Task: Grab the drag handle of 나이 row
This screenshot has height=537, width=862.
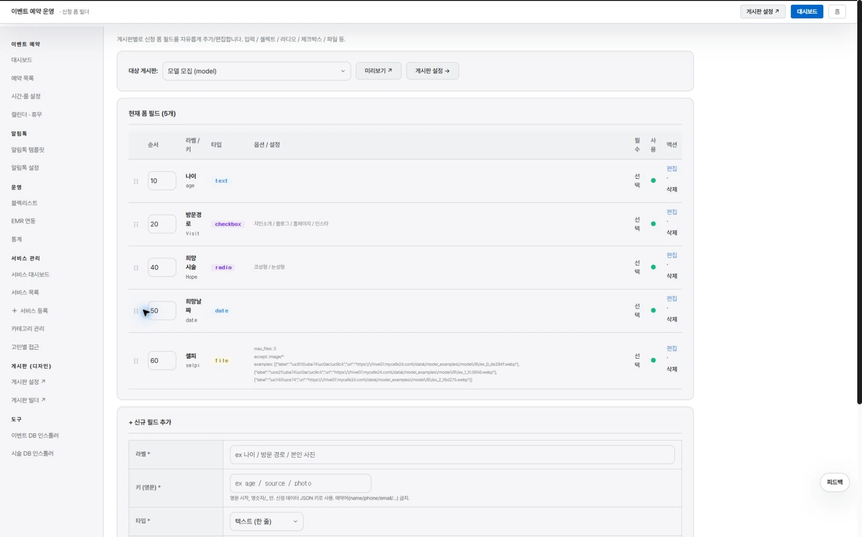Action: [x=136, y=181]
